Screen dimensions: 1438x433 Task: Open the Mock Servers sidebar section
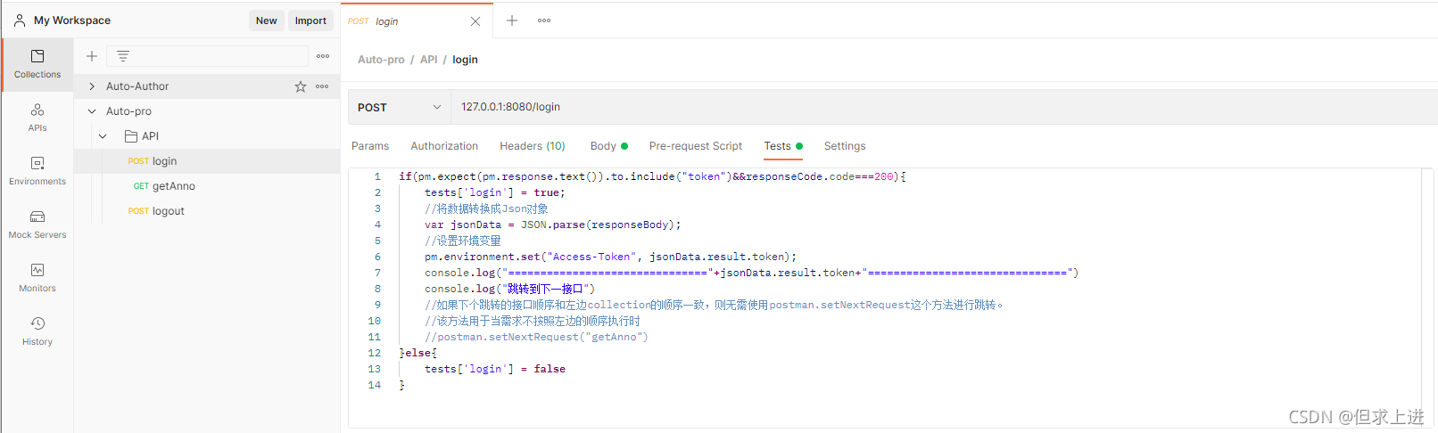(x=37, y=225)
